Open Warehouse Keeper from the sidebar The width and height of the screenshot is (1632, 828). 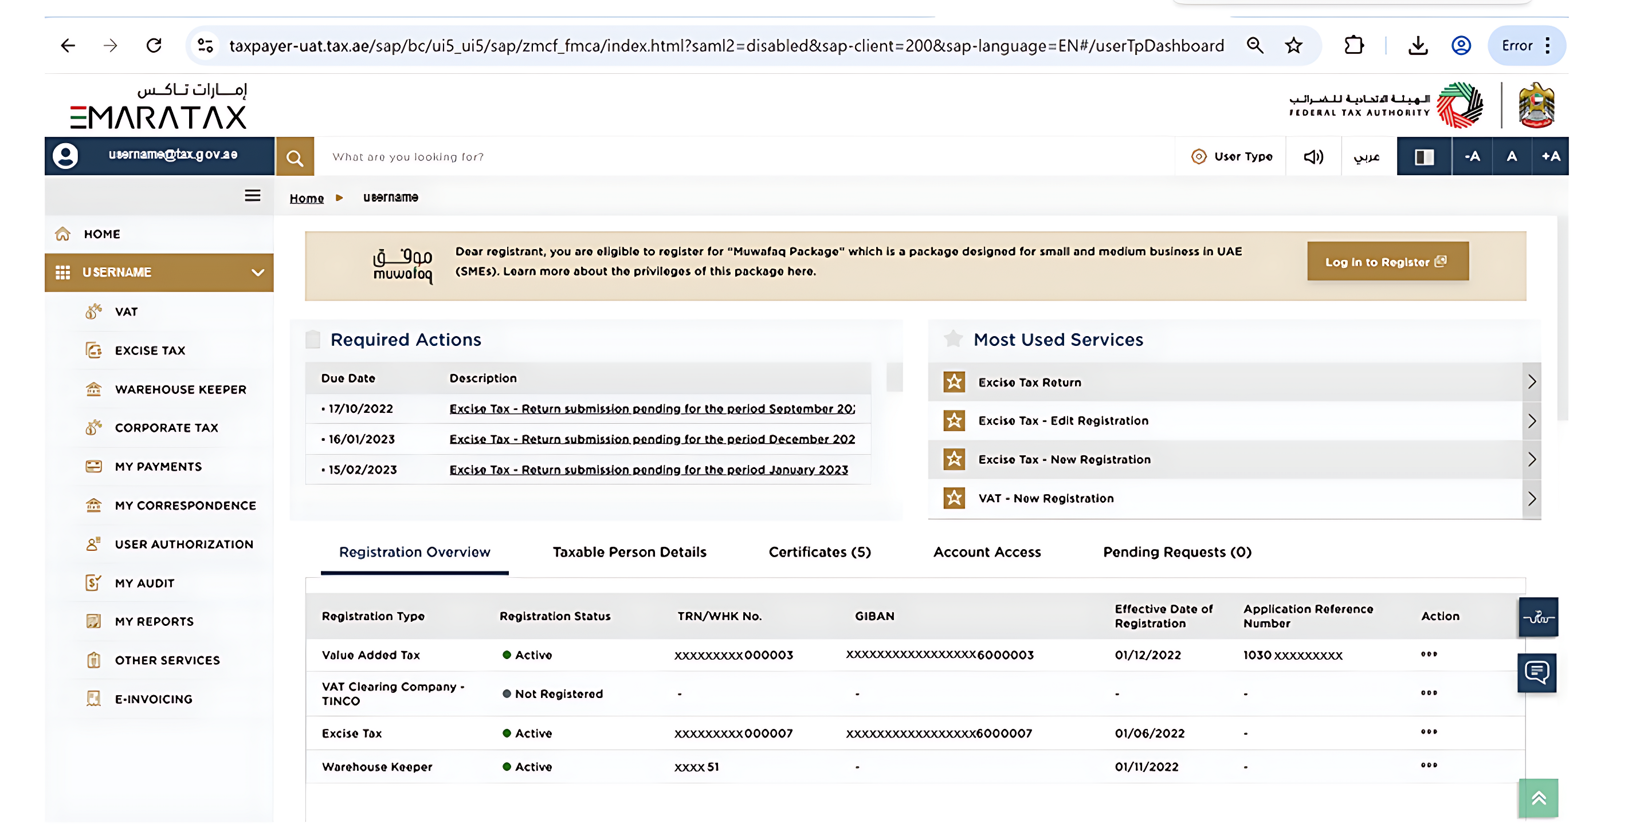[x=181, y=389]
